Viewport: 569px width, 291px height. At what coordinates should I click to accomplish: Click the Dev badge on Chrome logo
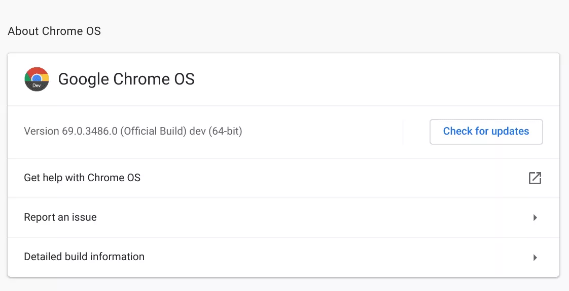37,86
